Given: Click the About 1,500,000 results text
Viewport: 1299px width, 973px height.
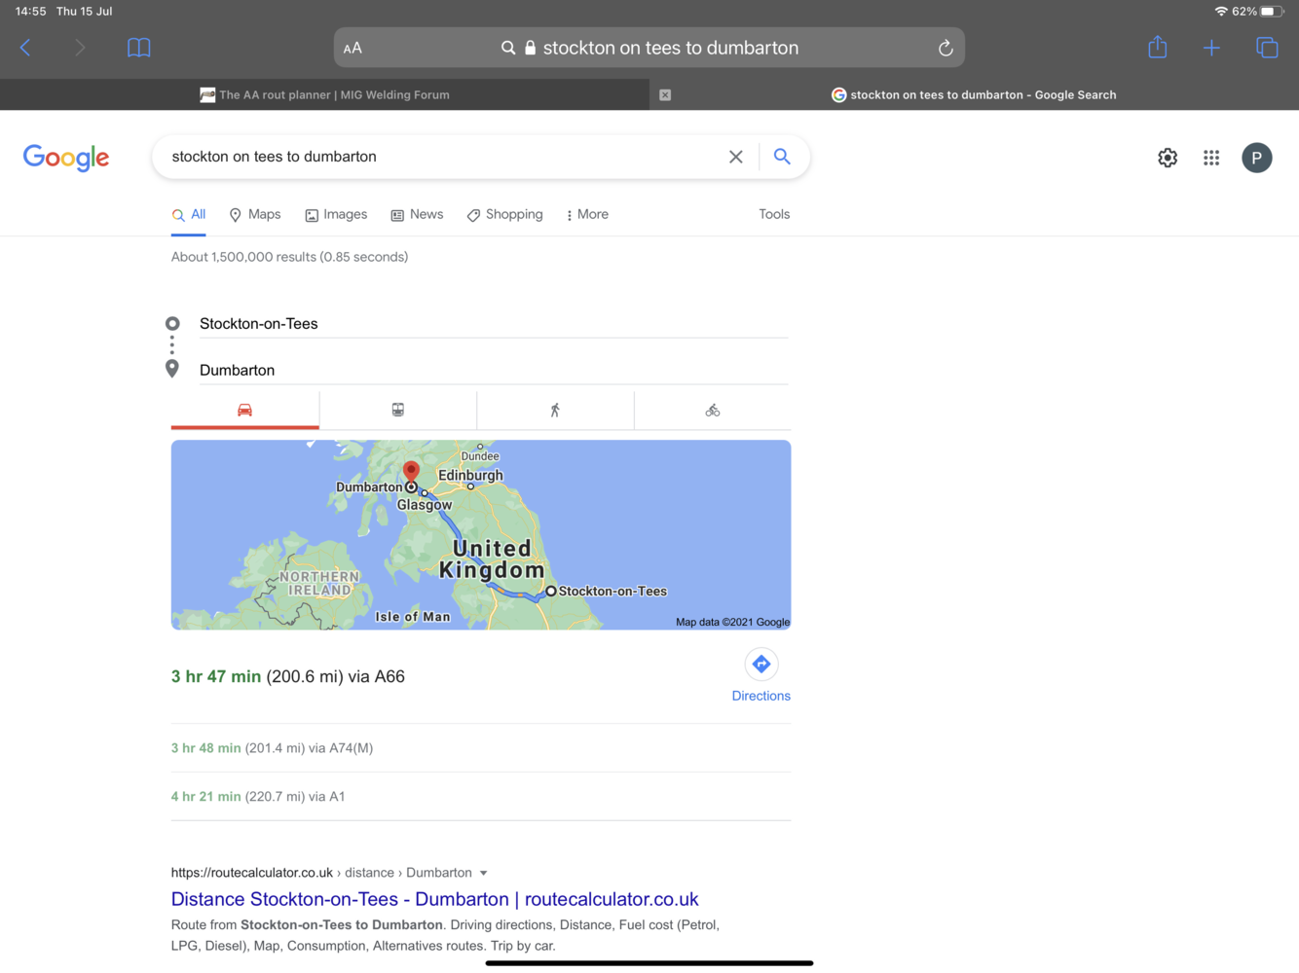Looking at the screenshot, I should (289, 257).
